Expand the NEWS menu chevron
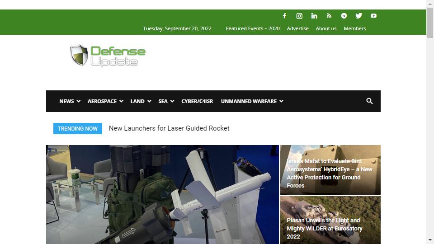This screenshot has height=244, width=434. click(x=79, y=101)
